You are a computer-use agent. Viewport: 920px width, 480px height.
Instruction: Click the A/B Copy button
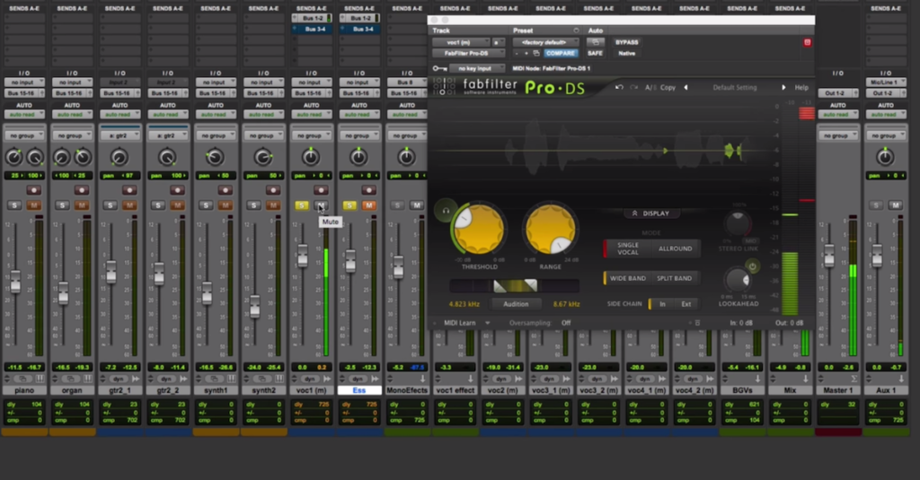point(661,87)
